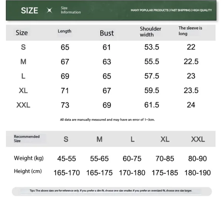Select the Bust column header

click(107, 33)
